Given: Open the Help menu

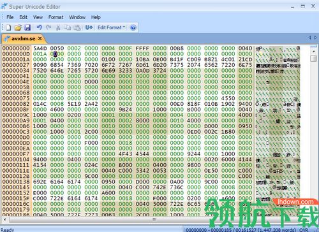Looking at the screenshot, I should click(96, 17).
